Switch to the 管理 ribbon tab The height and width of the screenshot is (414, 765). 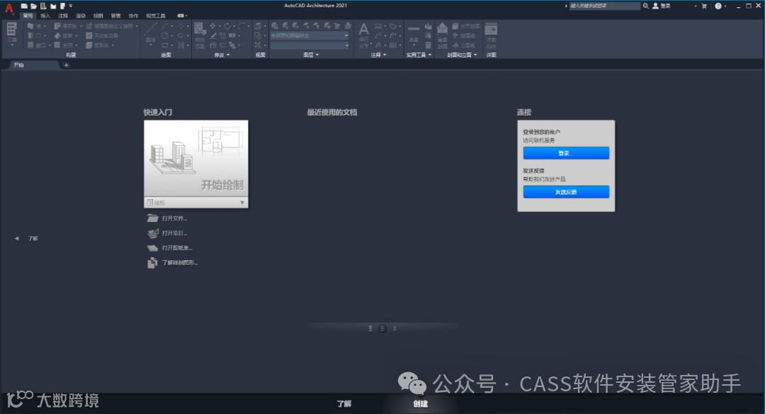pos(115,16)
